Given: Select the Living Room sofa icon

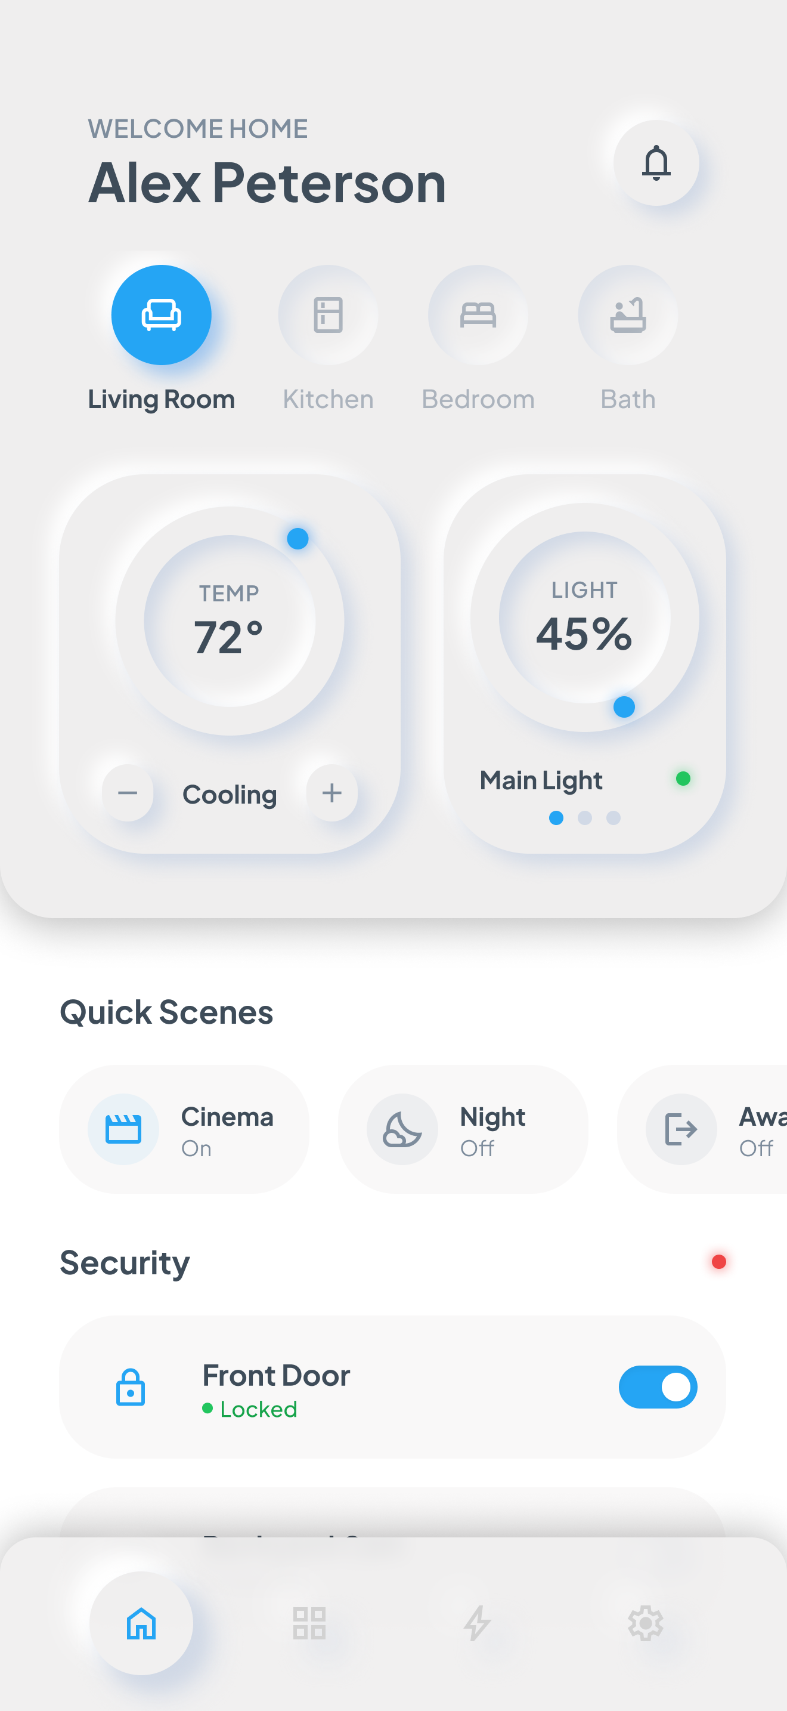Looking at the screenshot, I should [x=161, y=316].
